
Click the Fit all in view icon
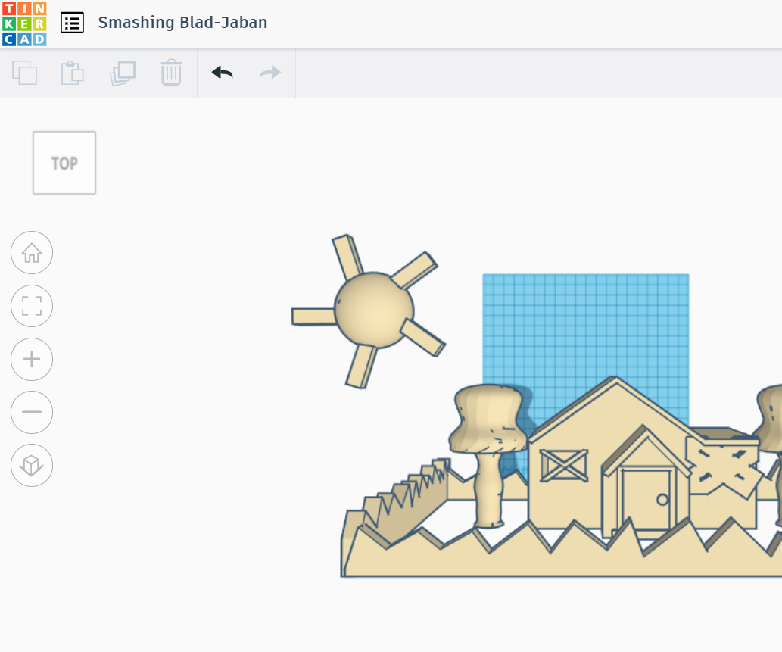[31, 305]
